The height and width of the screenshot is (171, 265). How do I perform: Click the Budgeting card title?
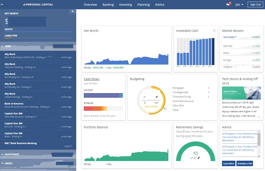137,79
